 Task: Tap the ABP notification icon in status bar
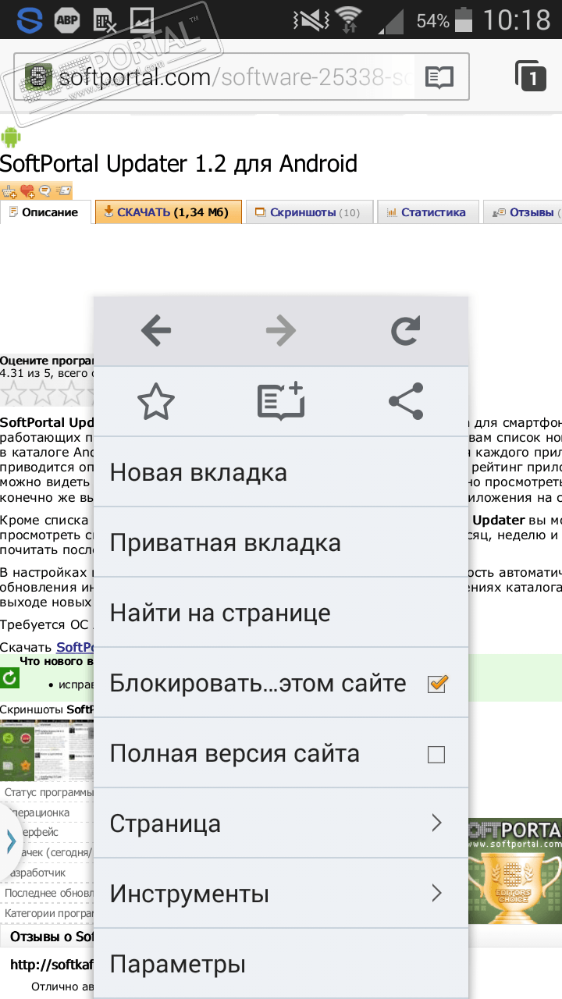tap(67, 20)
